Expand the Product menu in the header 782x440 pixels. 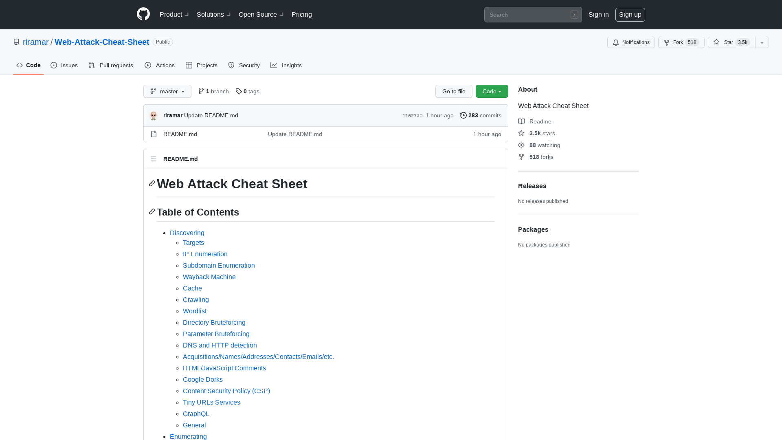tap(174, 14)
